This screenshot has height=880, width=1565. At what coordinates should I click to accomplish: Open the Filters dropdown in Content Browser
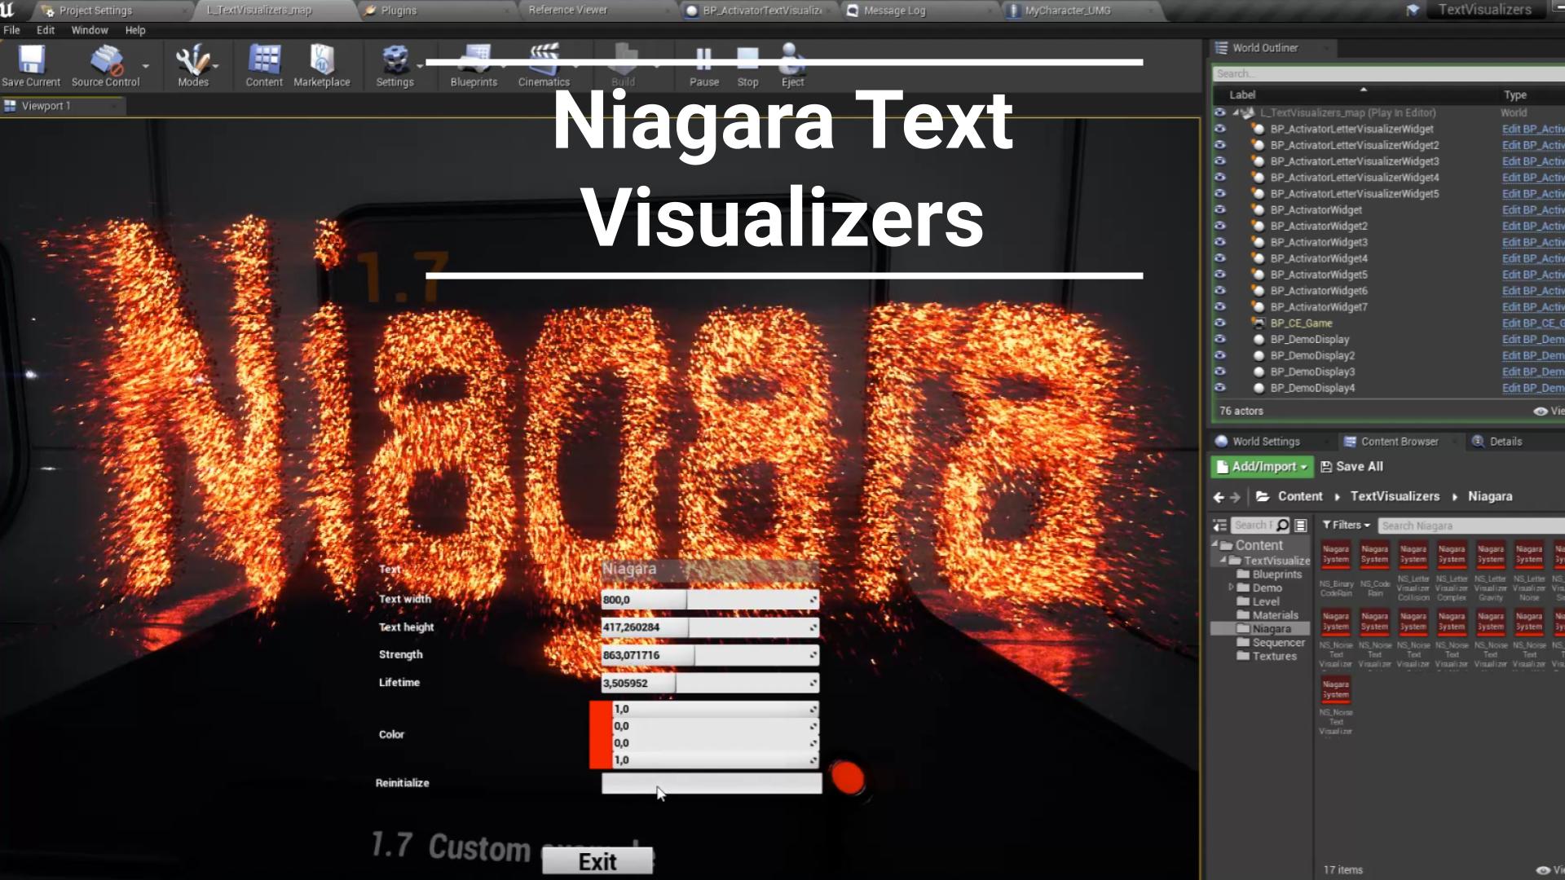[x=1345, y=525]
